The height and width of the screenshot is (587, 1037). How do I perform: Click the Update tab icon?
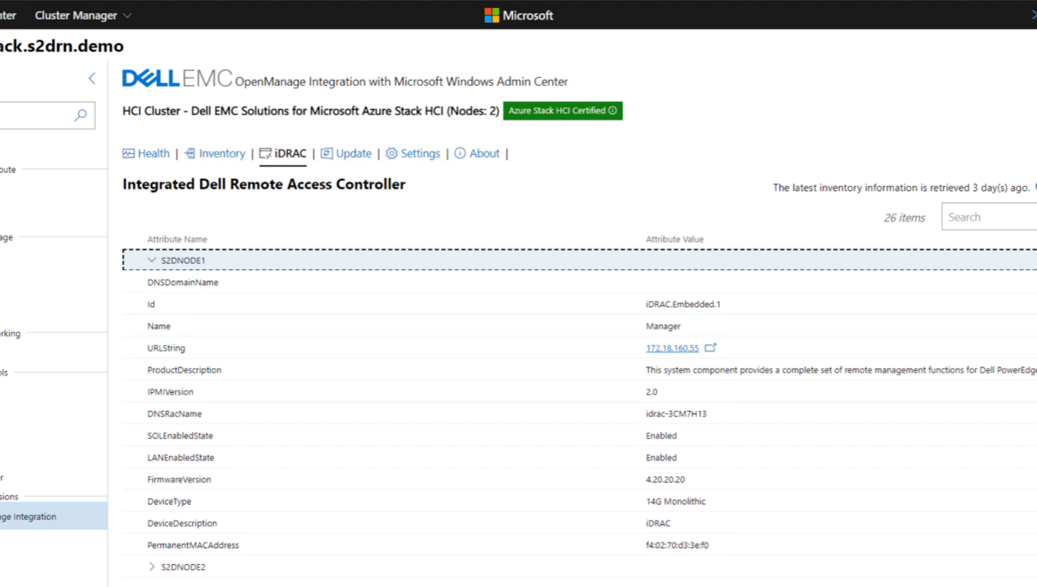[x=327, y=153]
